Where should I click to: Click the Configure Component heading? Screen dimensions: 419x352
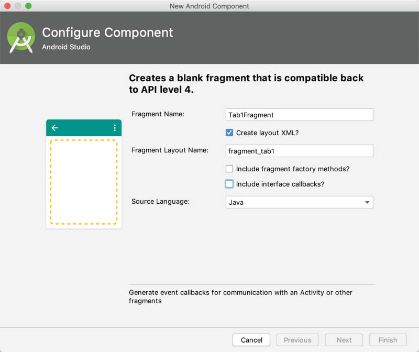(x=107, y=32)
